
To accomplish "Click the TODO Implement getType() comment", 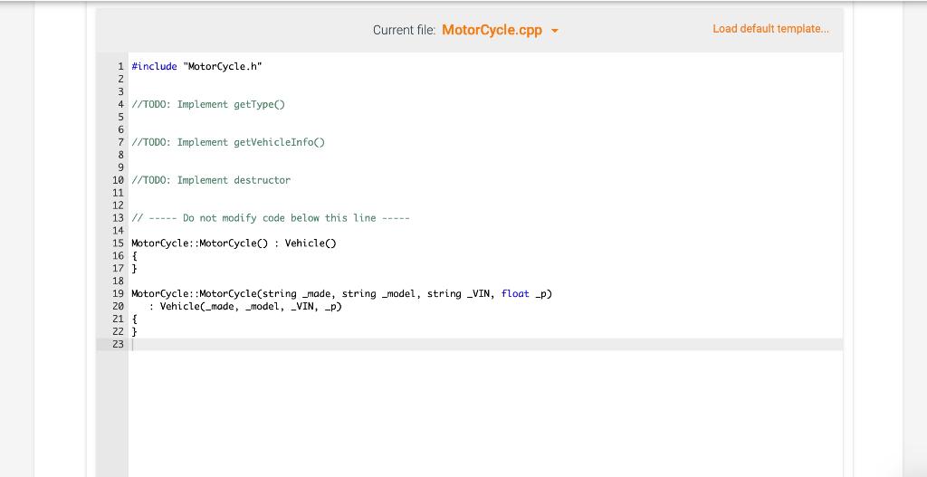I will click(x=208, y=105).
